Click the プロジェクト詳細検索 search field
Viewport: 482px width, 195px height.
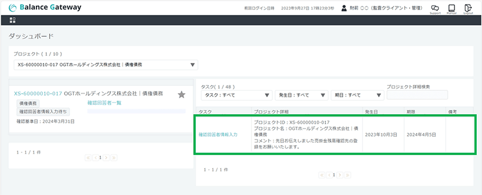417,95
